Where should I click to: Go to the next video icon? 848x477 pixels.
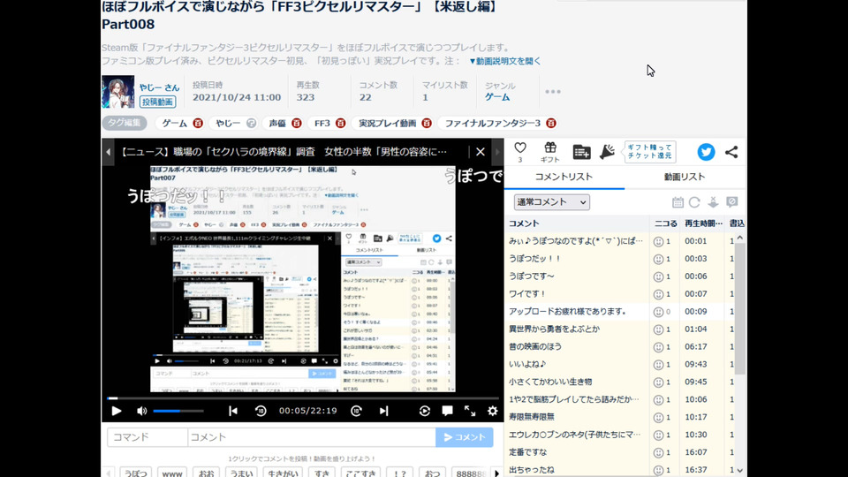tap(384, 411)
